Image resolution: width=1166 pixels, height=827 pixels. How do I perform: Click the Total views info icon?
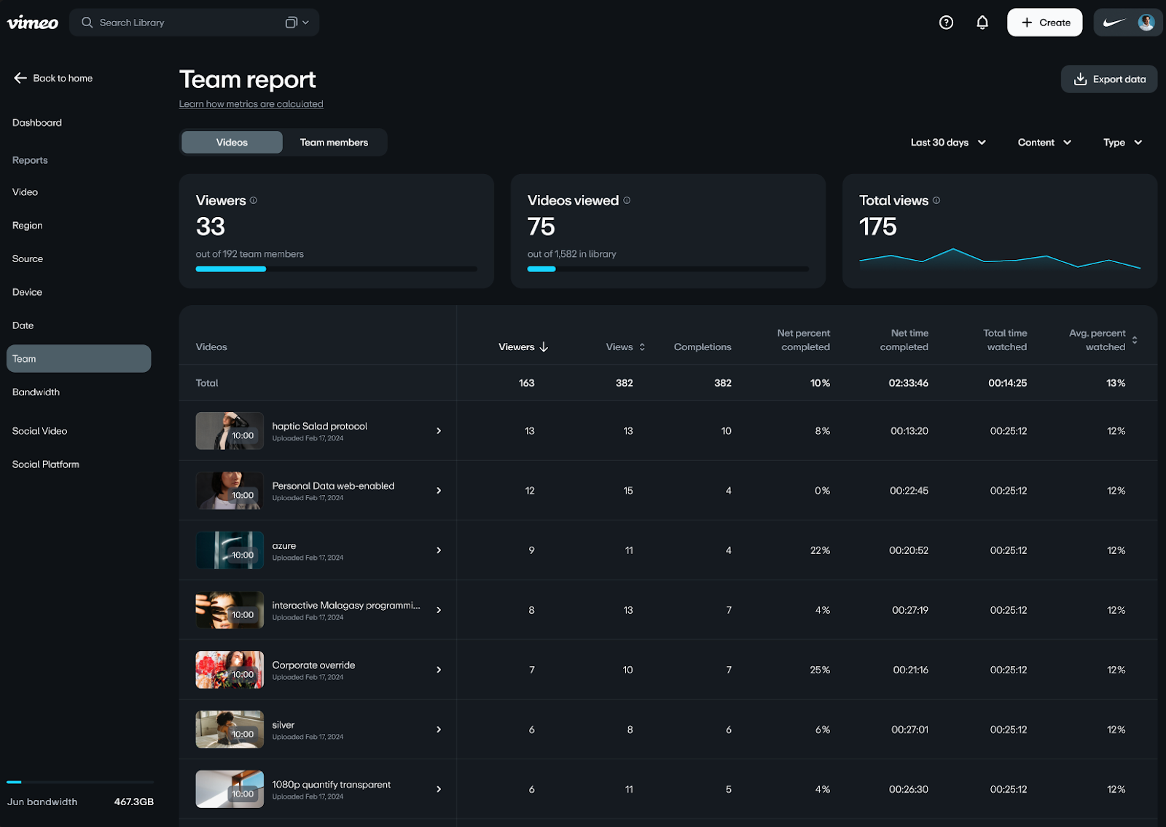tap(936, 200)
